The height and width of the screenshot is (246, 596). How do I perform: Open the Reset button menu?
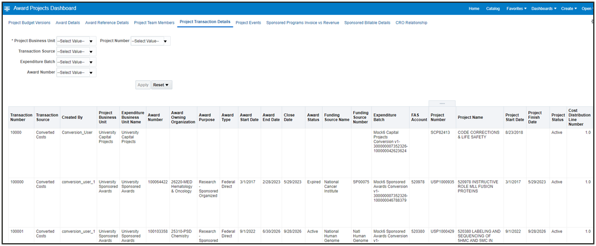(x=161, y=85)
